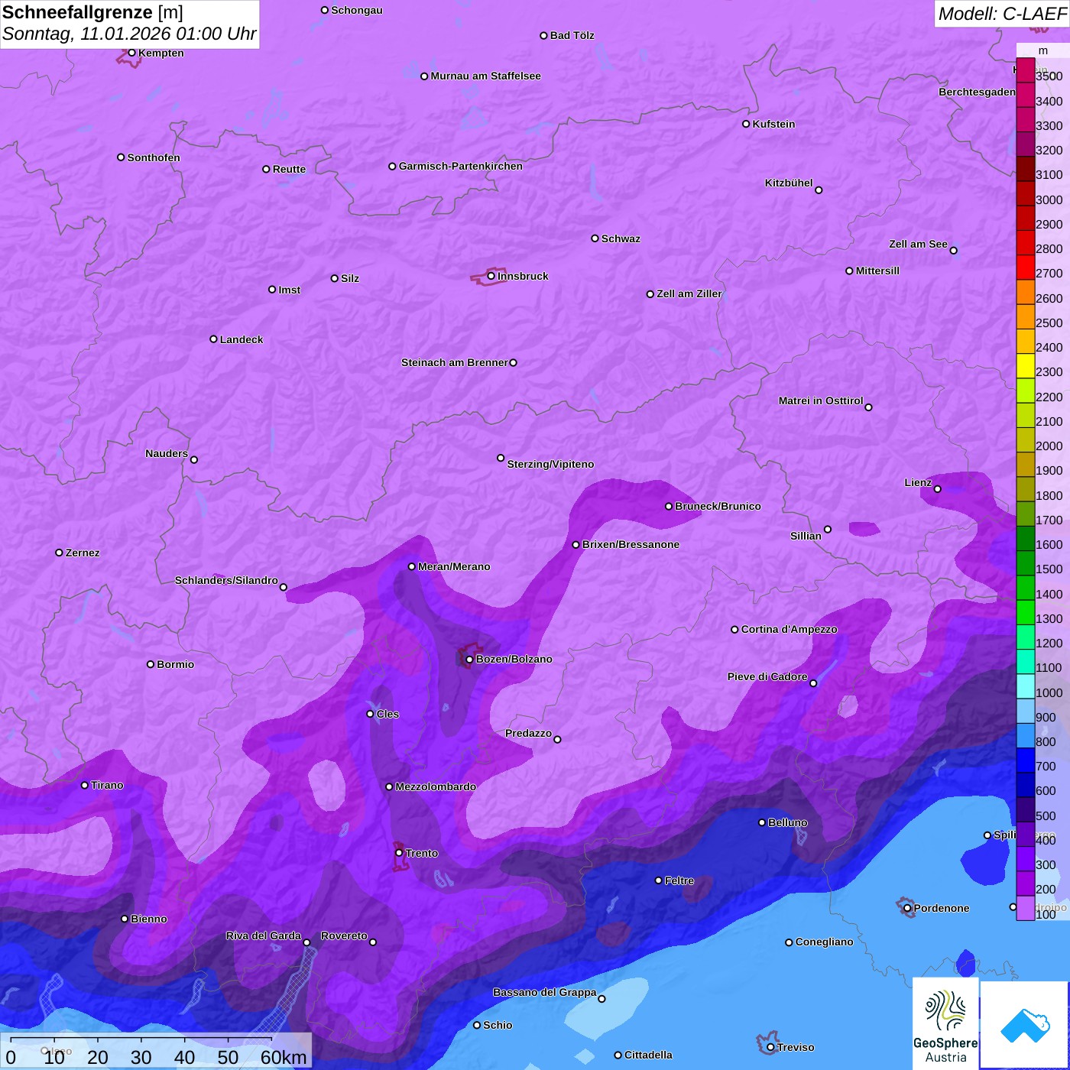Click the 'Schneefallgrenze [m]' title text
The width and height of the screenshot is (1070, 1070).
[x=92, y=12]
